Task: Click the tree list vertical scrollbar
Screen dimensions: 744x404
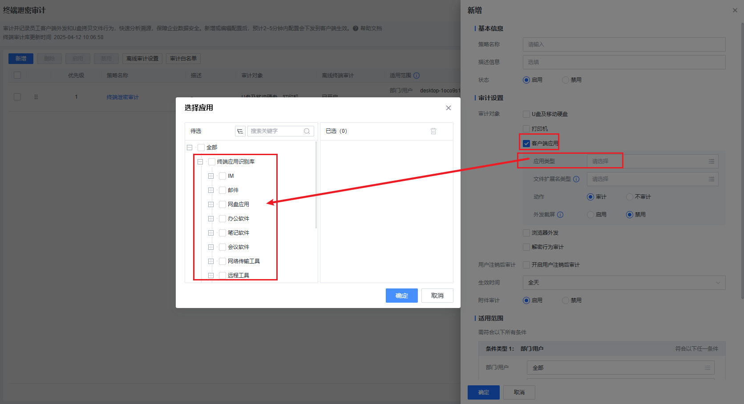Action: [x=316, y=187]
